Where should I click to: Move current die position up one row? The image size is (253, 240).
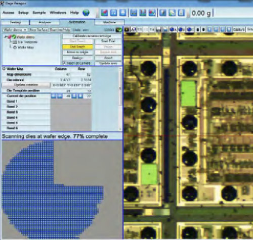(74, 96)
